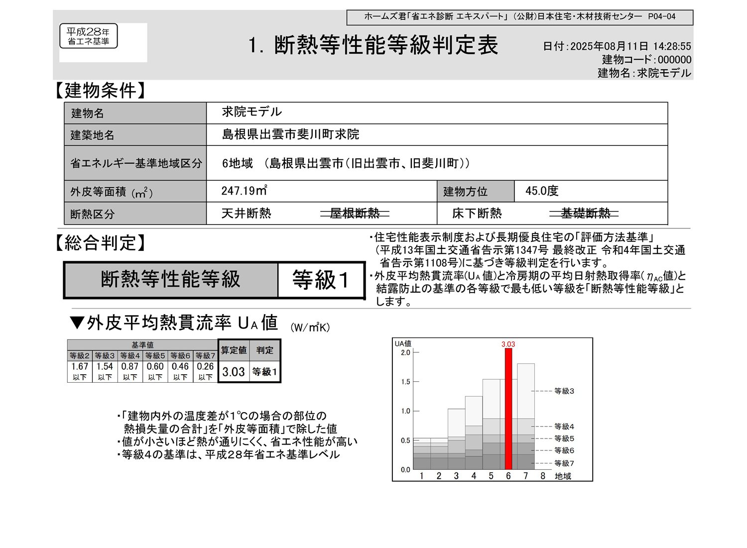Screen dimensions: 747x548
Task: Click the title 断熱等性能等級判定表
Action: 385,45
